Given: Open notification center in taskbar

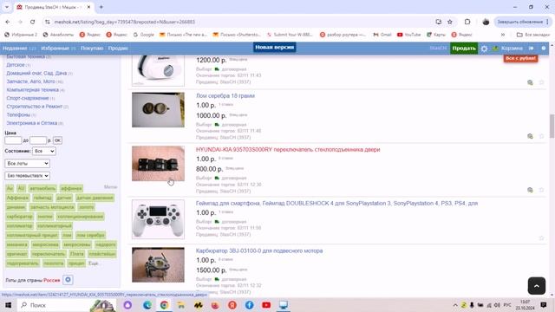Looking at the screenshot, I should (x=544, y=305).
